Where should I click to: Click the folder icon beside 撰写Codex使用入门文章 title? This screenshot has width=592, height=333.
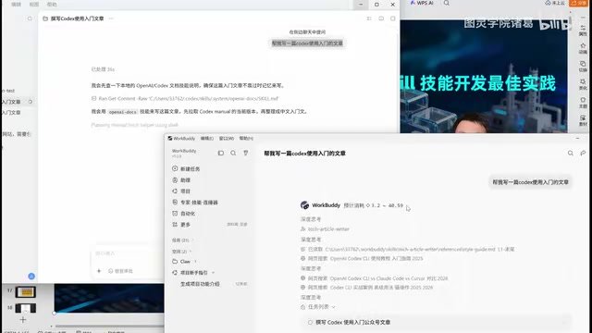point(45,18)
